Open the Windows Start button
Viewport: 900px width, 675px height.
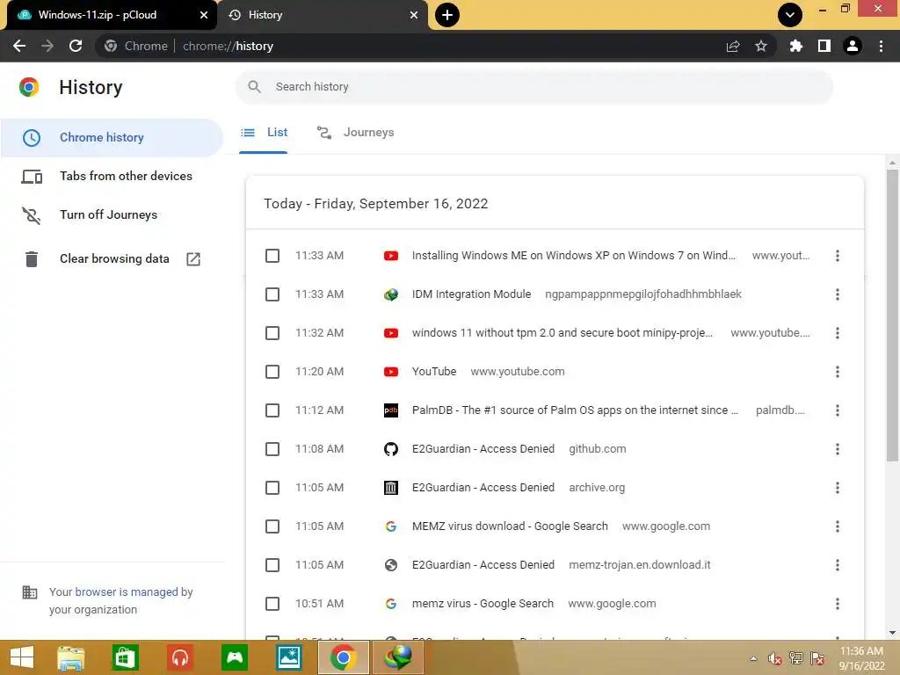22,657
